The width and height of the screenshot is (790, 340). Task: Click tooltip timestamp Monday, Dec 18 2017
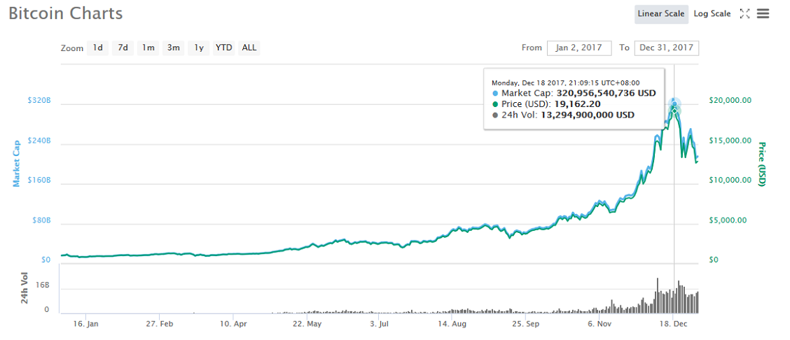point(566,83)
